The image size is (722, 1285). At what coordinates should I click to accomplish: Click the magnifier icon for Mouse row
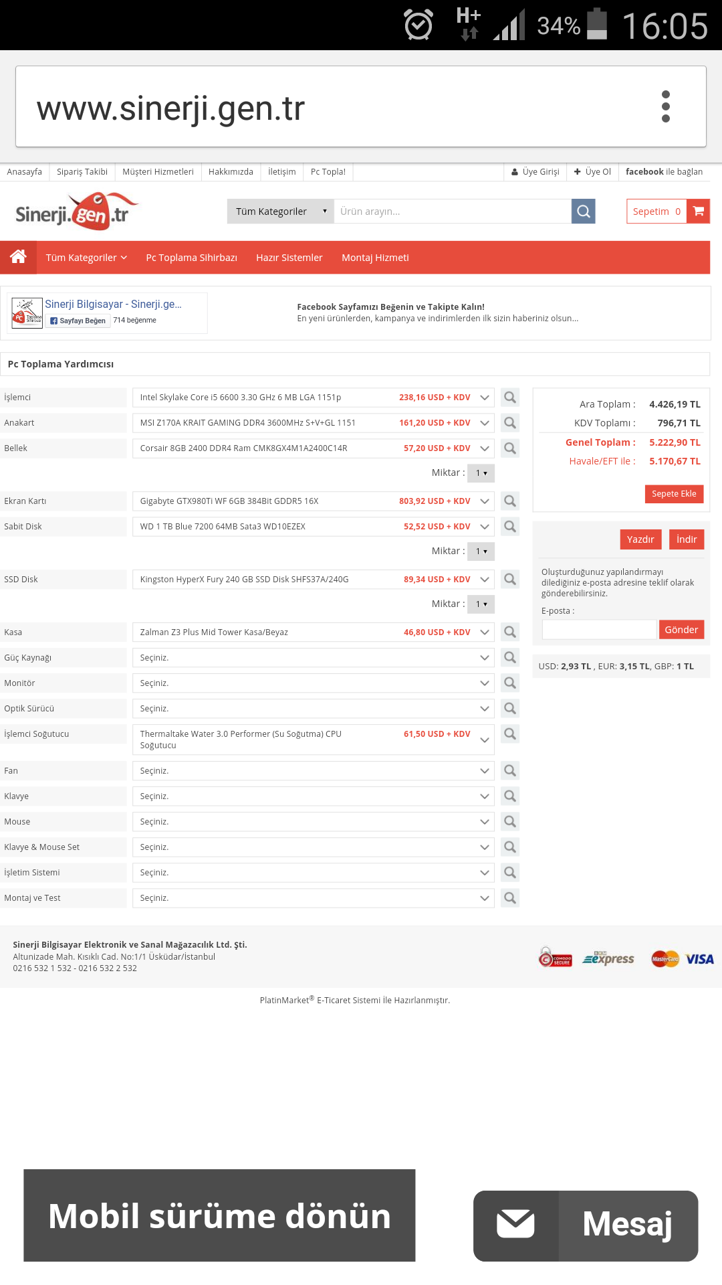(510, 822)
